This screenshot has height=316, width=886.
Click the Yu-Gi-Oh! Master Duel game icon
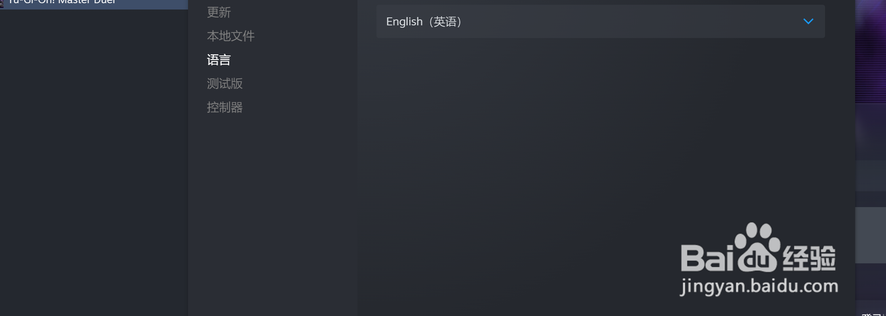pyautogui.click(x=2, y=3)
